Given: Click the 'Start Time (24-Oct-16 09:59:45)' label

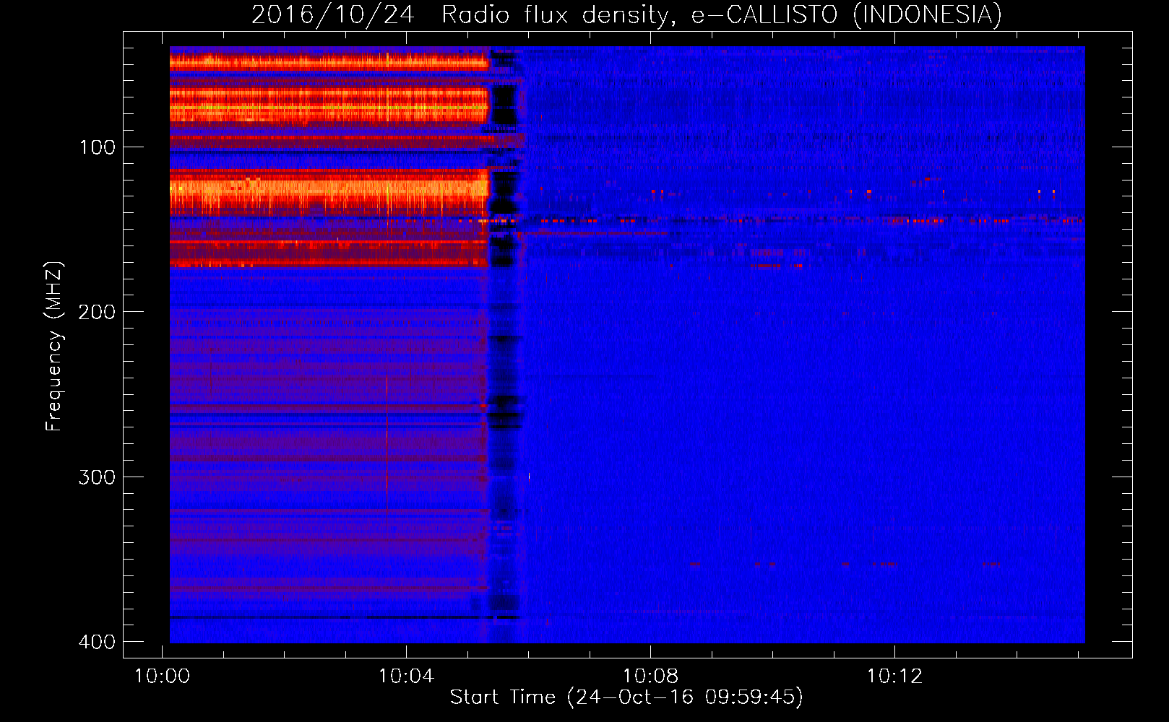Looking at the screenshot, I should tap(626, 697).
